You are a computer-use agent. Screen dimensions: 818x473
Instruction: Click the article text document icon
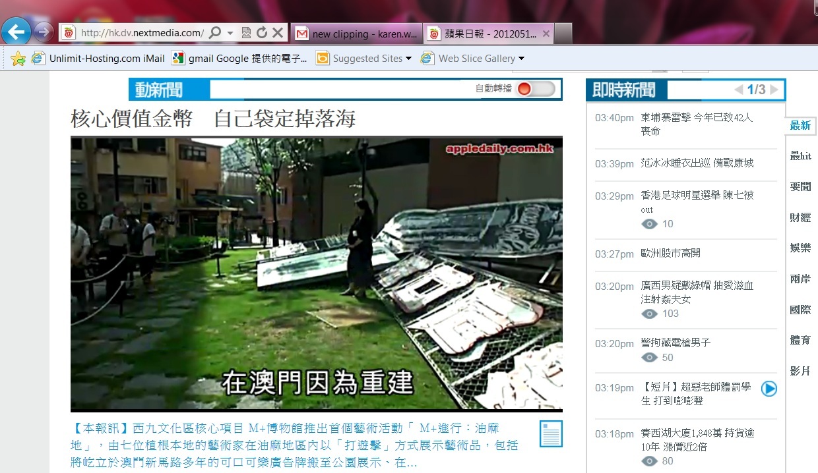[551, 434]
